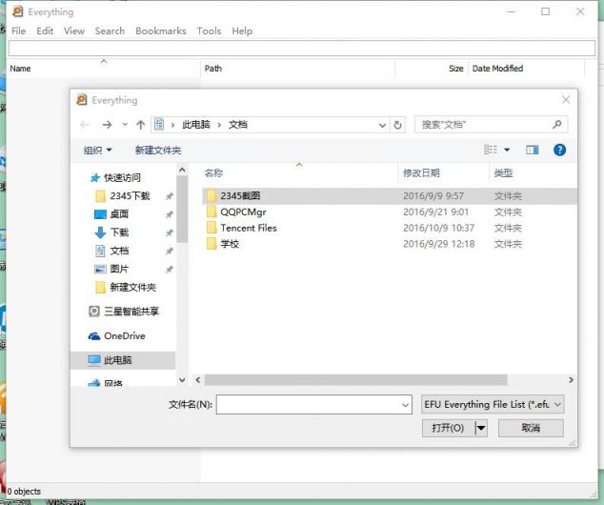Expand the file name dropdown arrow
Screen dimensions: 604x505
point(405,405)
